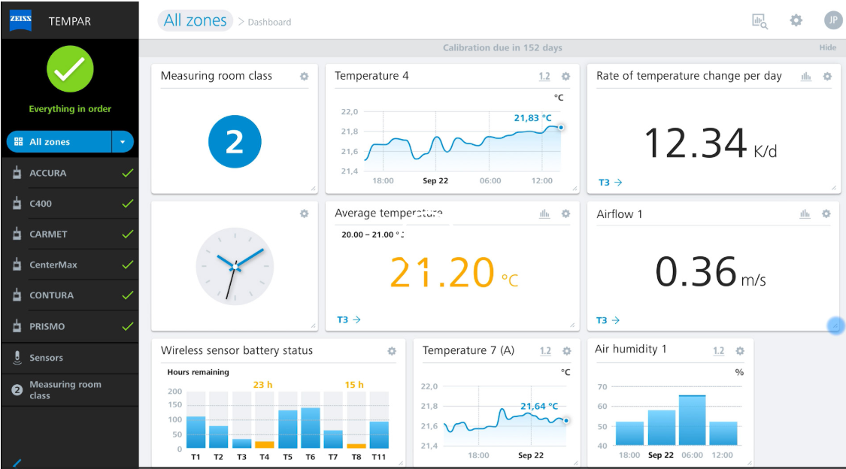Click the ZEISS logo icon
The image size is (846, 469).
[x=20, y=20]
